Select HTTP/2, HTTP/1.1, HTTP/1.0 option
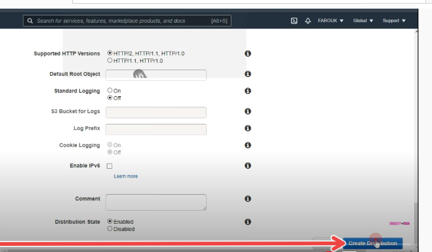This screenshot has width=432, height=252. (110, 53)
